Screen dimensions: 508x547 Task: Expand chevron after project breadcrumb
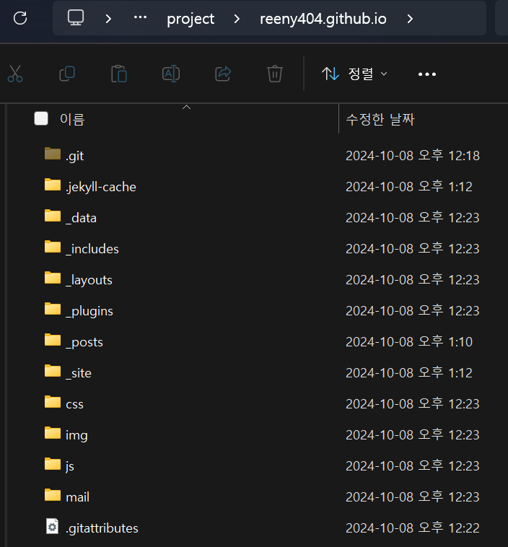[x=237, y=19]
